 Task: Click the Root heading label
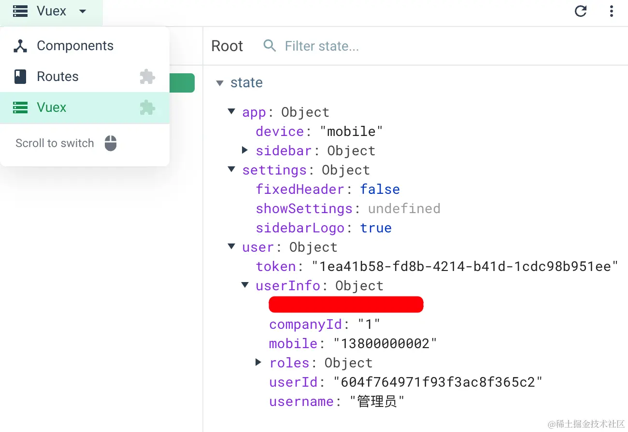227,46
